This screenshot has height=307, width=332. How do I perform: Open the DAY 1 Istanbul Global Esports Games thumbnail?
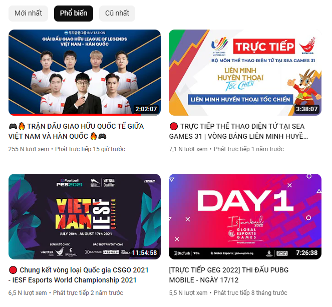tap(245, 216)
